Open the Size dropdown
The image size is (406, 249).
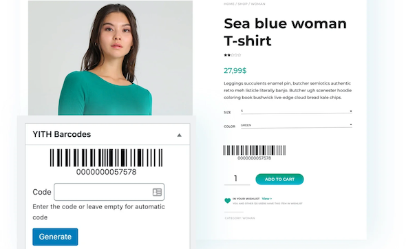click(296, 111)
